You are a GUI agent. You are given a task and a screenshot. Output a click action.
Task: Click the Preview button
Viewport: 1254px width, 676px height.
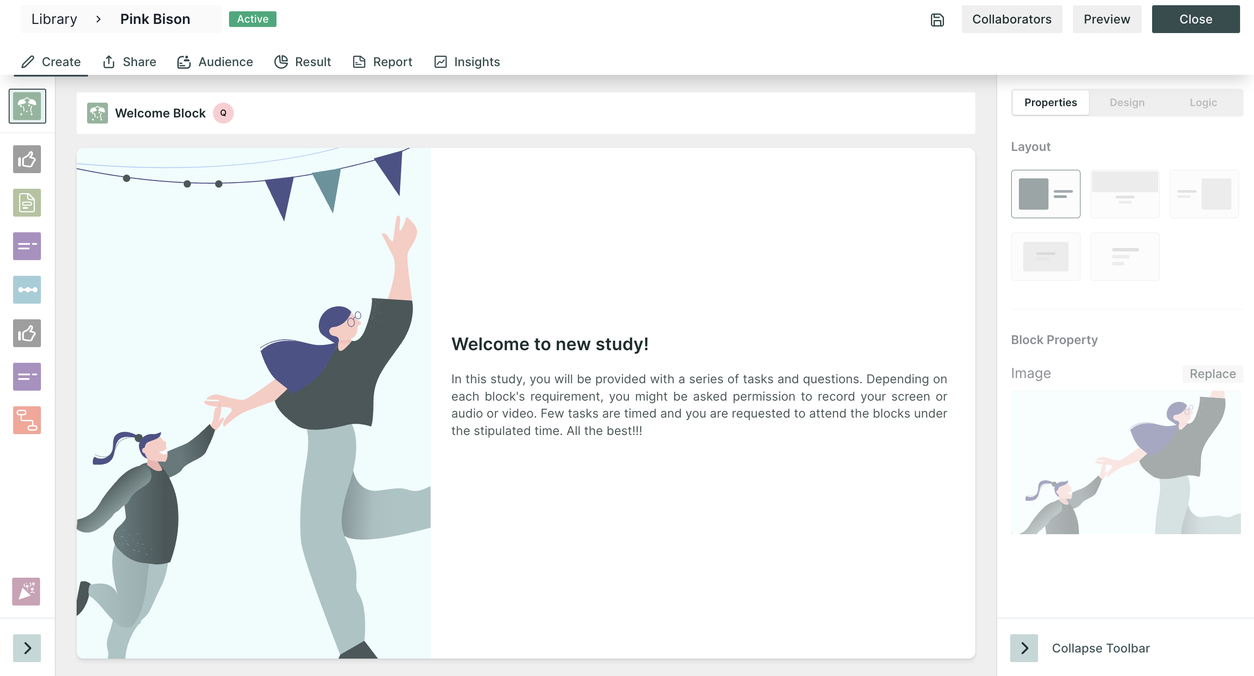click(1106, 20)
